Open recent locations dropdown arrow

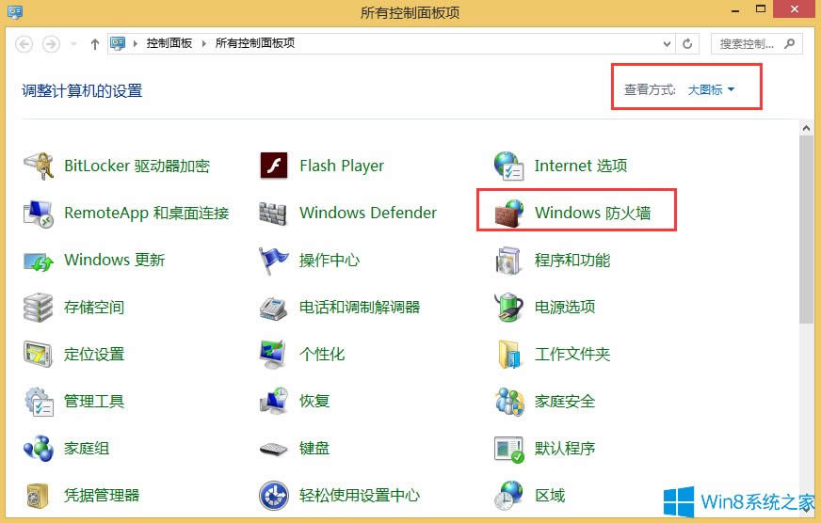(x=73, y=44)
